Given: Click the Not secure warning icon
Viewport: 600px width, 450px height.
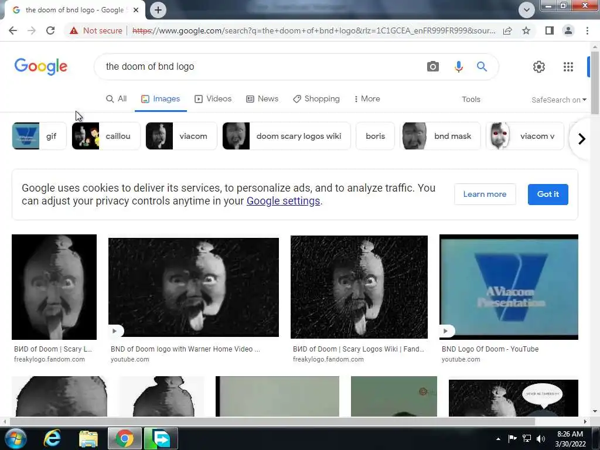Looking at the screenshot, I should (x=74, y=30).
